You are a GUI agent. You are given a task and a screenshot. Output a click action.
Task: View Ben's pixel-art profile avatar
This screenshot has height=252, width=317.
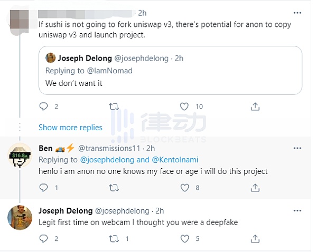pos(20,156)
